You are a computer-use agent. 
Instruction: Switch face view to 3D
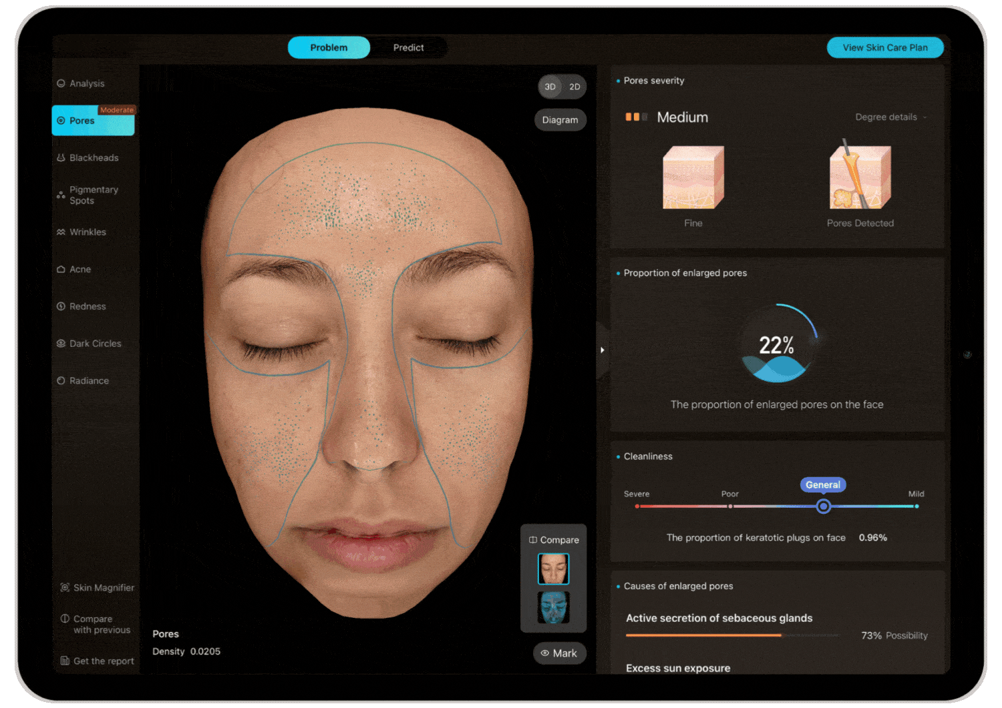tap(550, 87)
